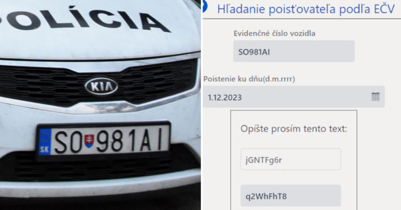401x210 pixels.
Task: Click the KIA logo on the car grille
Action: pyautogui.click(x=101, y=86)
